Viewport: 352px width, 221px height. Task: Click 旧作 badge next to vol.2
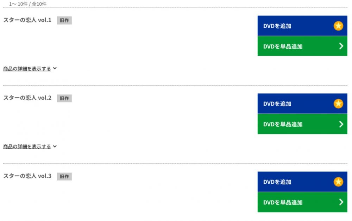pyautogui.click(x=64, y=98)
